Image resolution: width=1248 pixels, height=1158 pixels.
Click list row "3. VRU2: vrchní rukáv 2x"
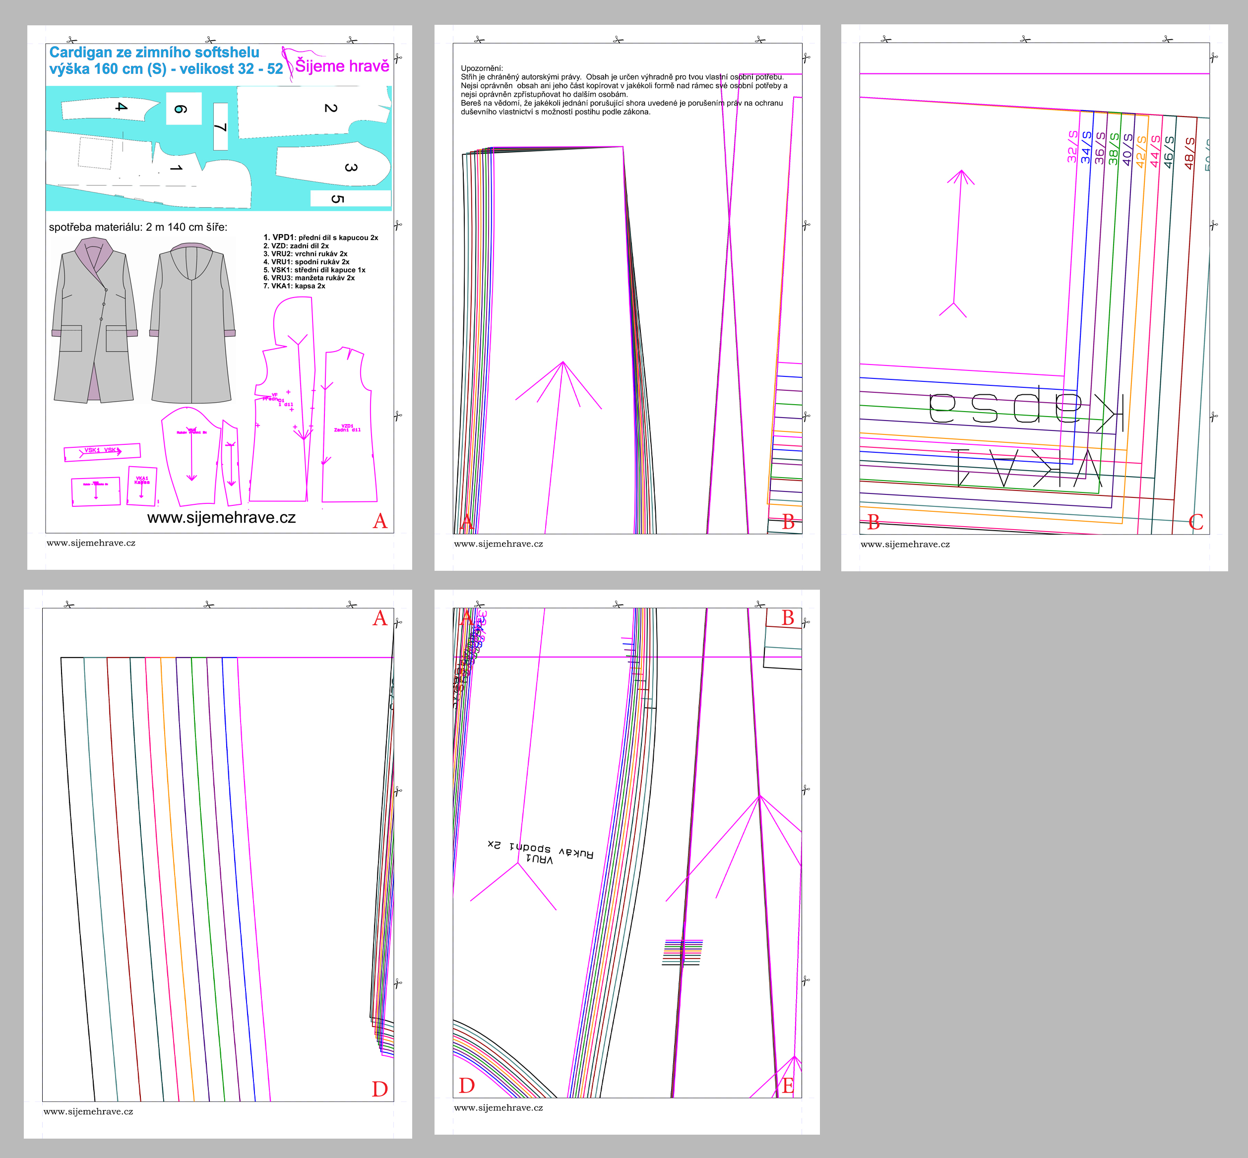tap(305, 254)
